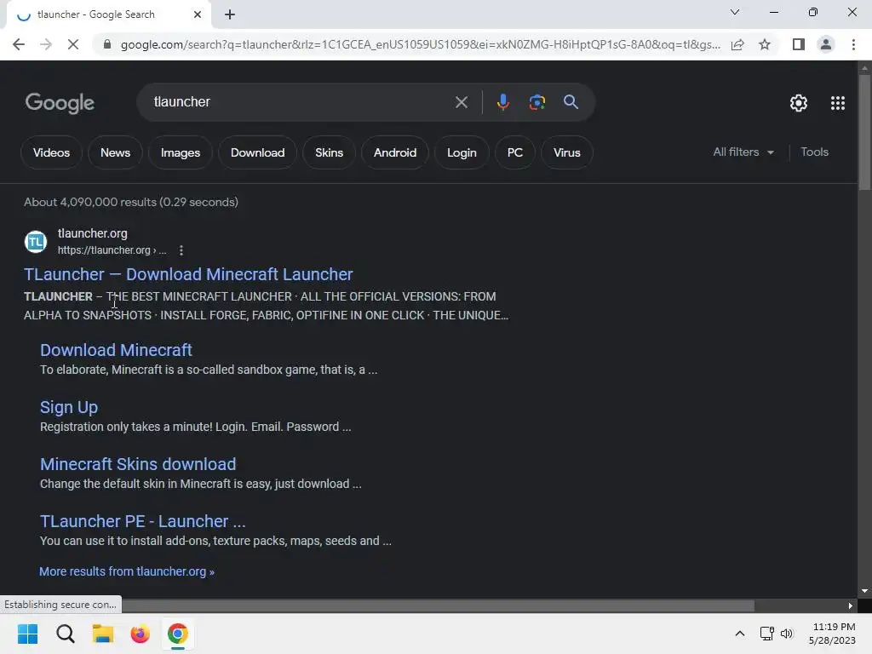View site information padlock icon
The image size is (872, 654).
(107, 44)
